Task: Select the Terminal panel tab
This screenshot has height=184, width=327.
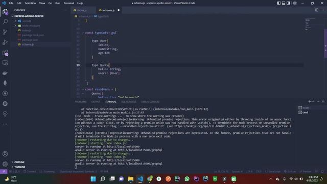Action: pyautogui.click(x=110, y=102)
